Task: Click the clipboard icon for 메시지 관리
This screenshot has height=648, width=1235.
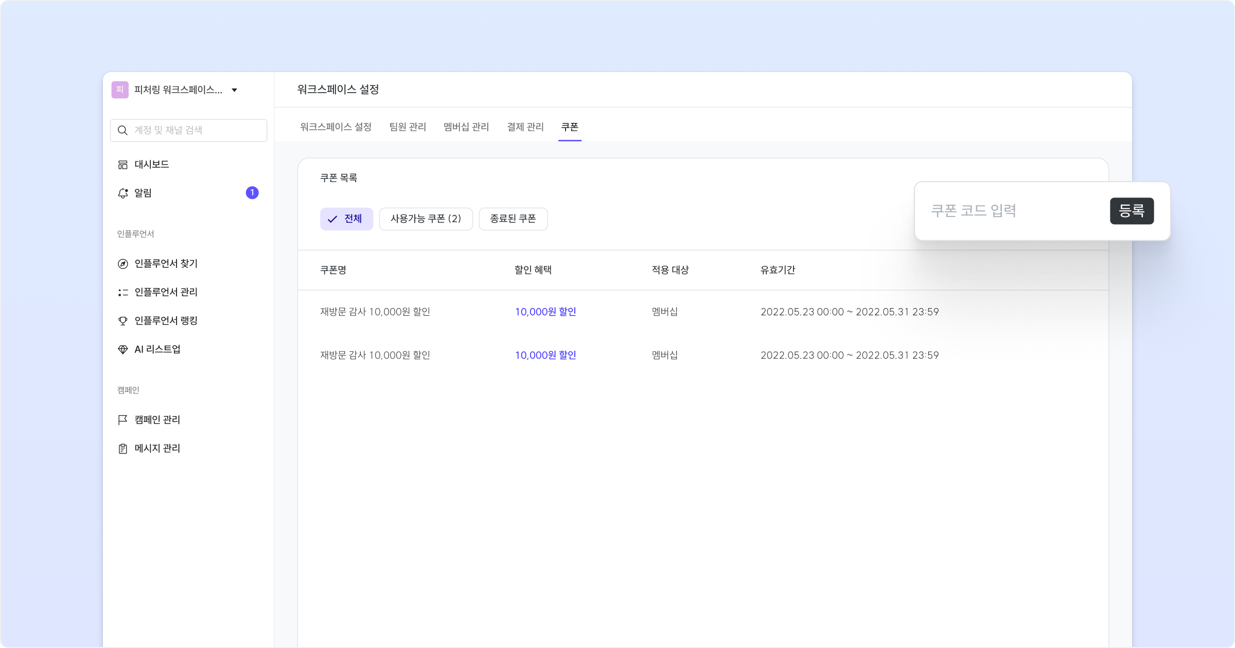Action: pyautogui.click(x=122, y=448)
